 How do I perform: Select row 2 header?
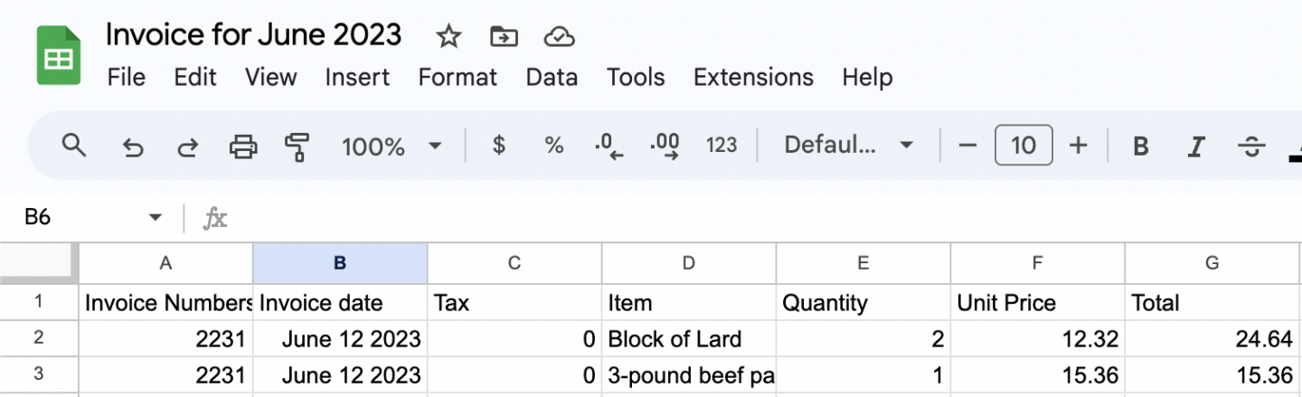pos(40,339)
